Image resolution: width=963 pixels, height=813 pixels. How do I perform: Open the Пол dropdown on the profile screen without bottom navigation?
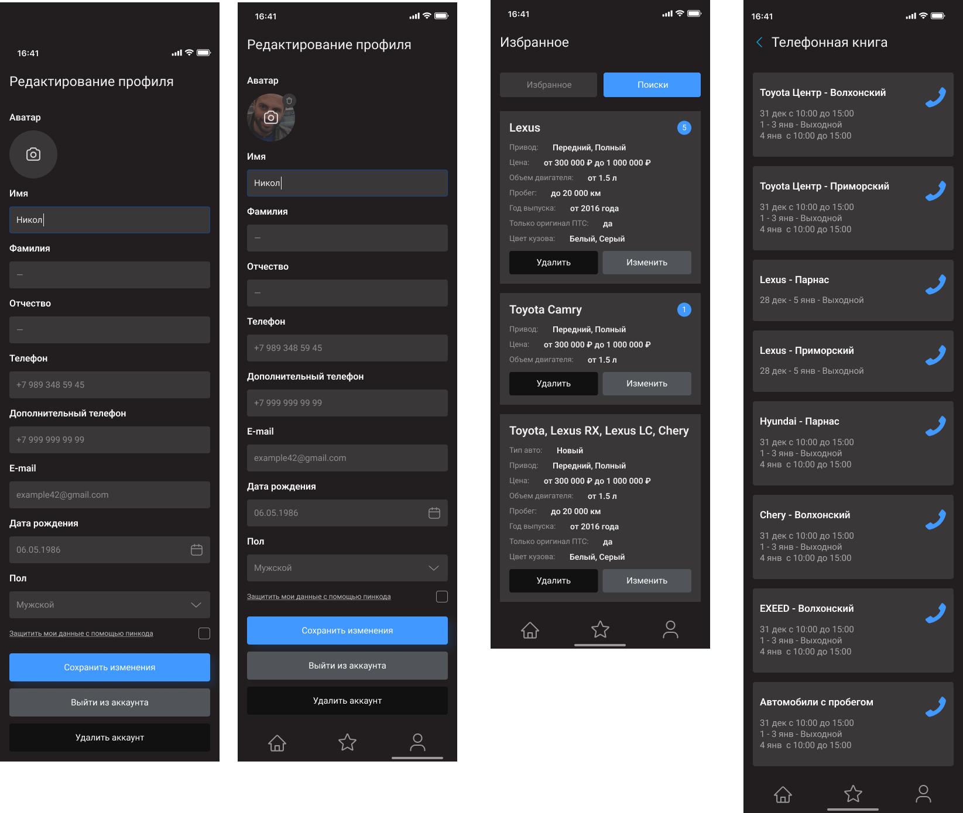click(109, 605)
